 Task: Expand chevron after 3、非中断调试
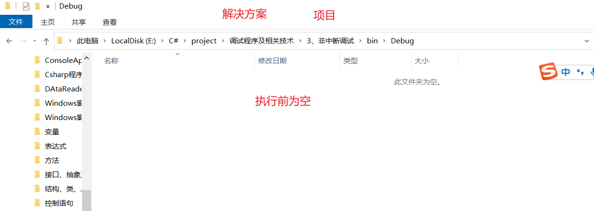pos(361,41)
